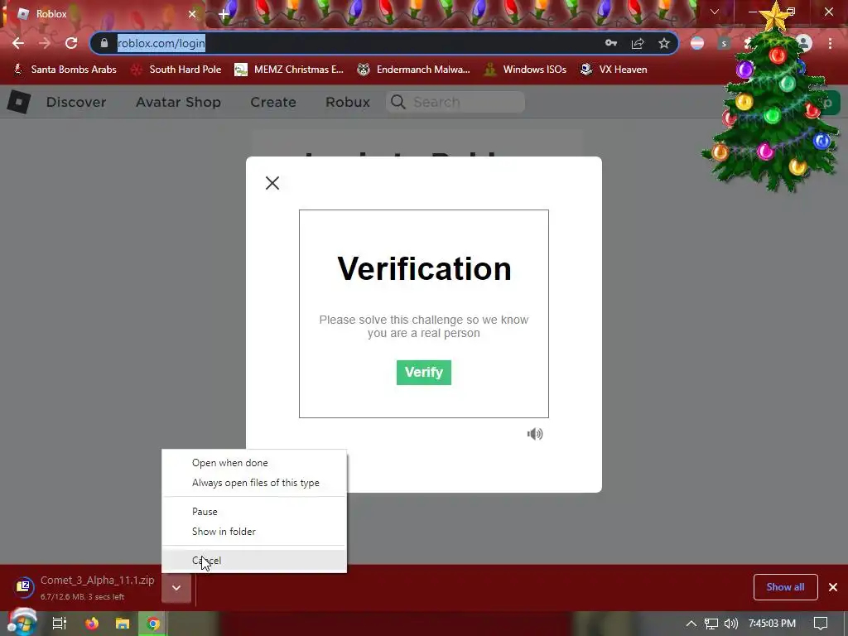Open Endermanch Malwa... bookmark
The height and width of the screenshot is (636, 848).
coord(414,70)
